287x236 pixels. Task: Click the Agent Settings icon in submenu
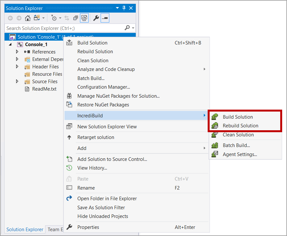pyautogui.click(x=215, y=154)
